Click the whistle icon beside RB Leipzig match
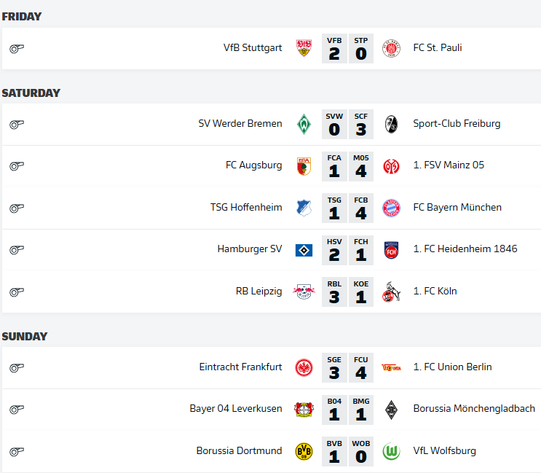Image resolution: width=541 pixels, height=473 pixels. 17,292
